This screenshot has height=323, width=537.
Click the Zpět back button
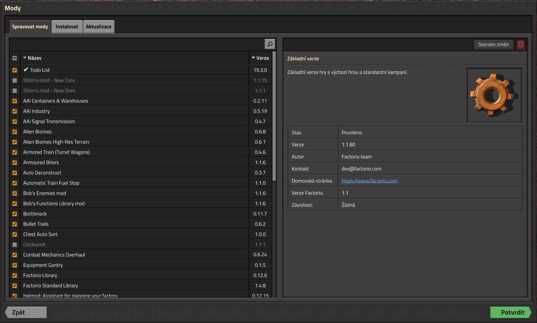coord(26,312)
